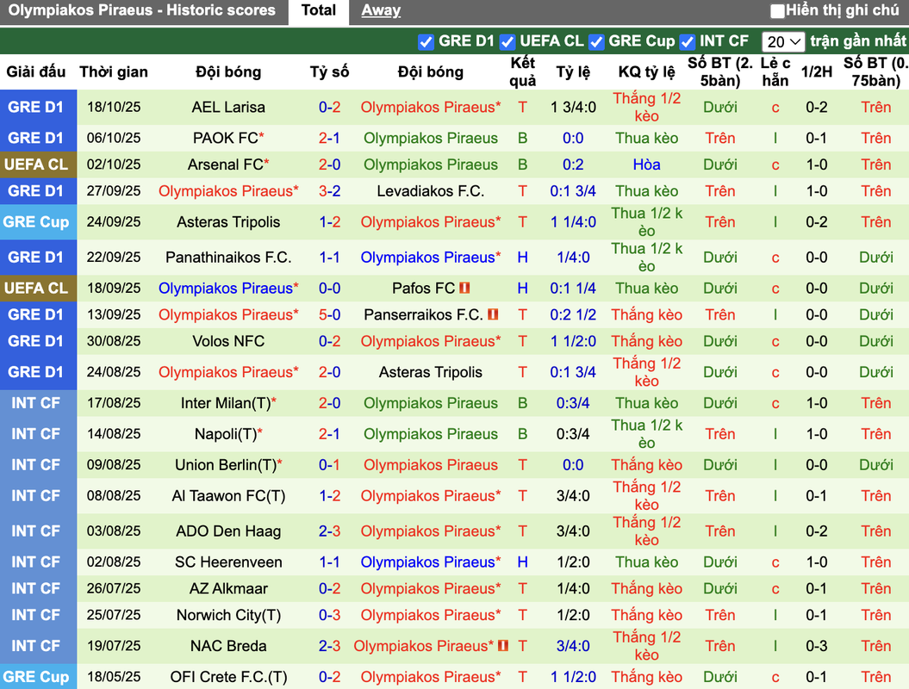
Task: Switch to the Away tab
Action: point(381,10)
